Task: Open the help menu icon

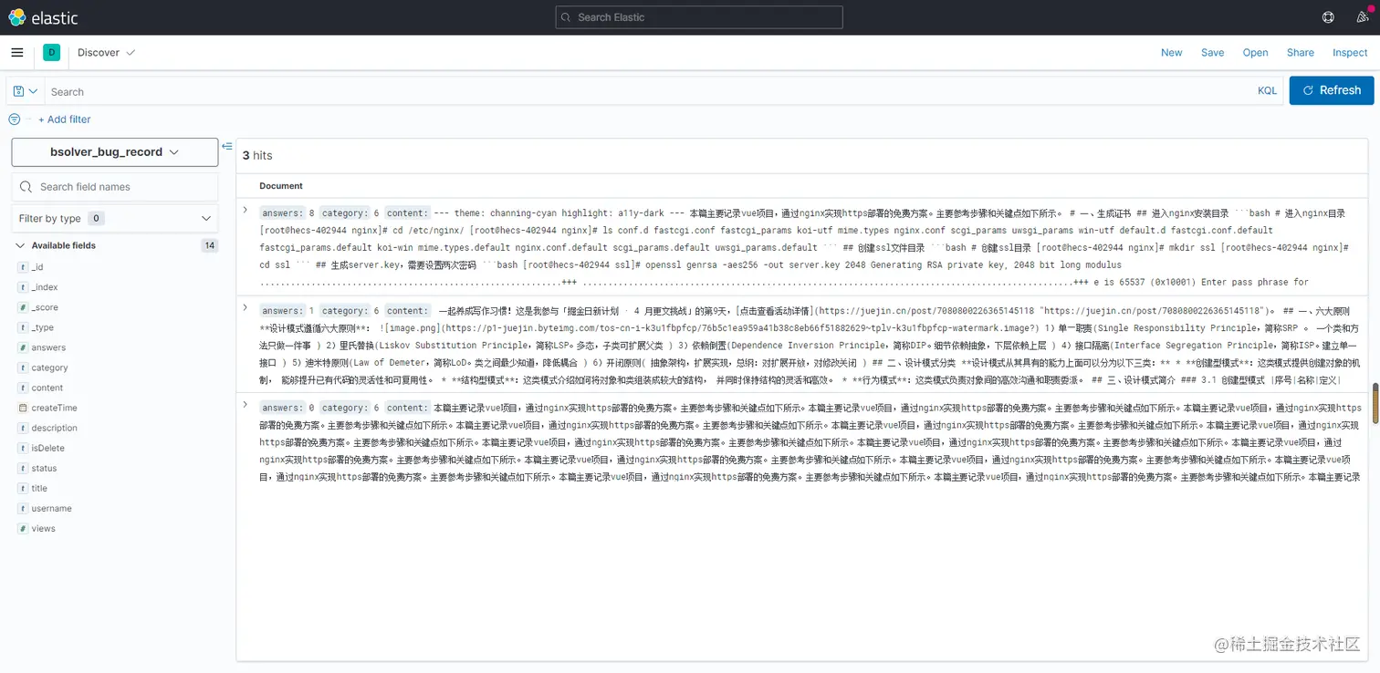Action: (x=1328, y=17)
